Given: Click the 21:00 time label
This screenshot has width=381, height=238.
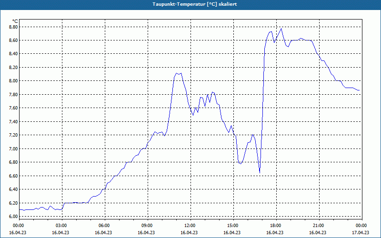Looking at the screenshot, I should (x=319, y=226).
